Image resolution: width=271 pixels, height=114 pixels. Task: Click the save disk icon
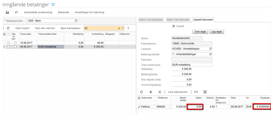(7, 12)
